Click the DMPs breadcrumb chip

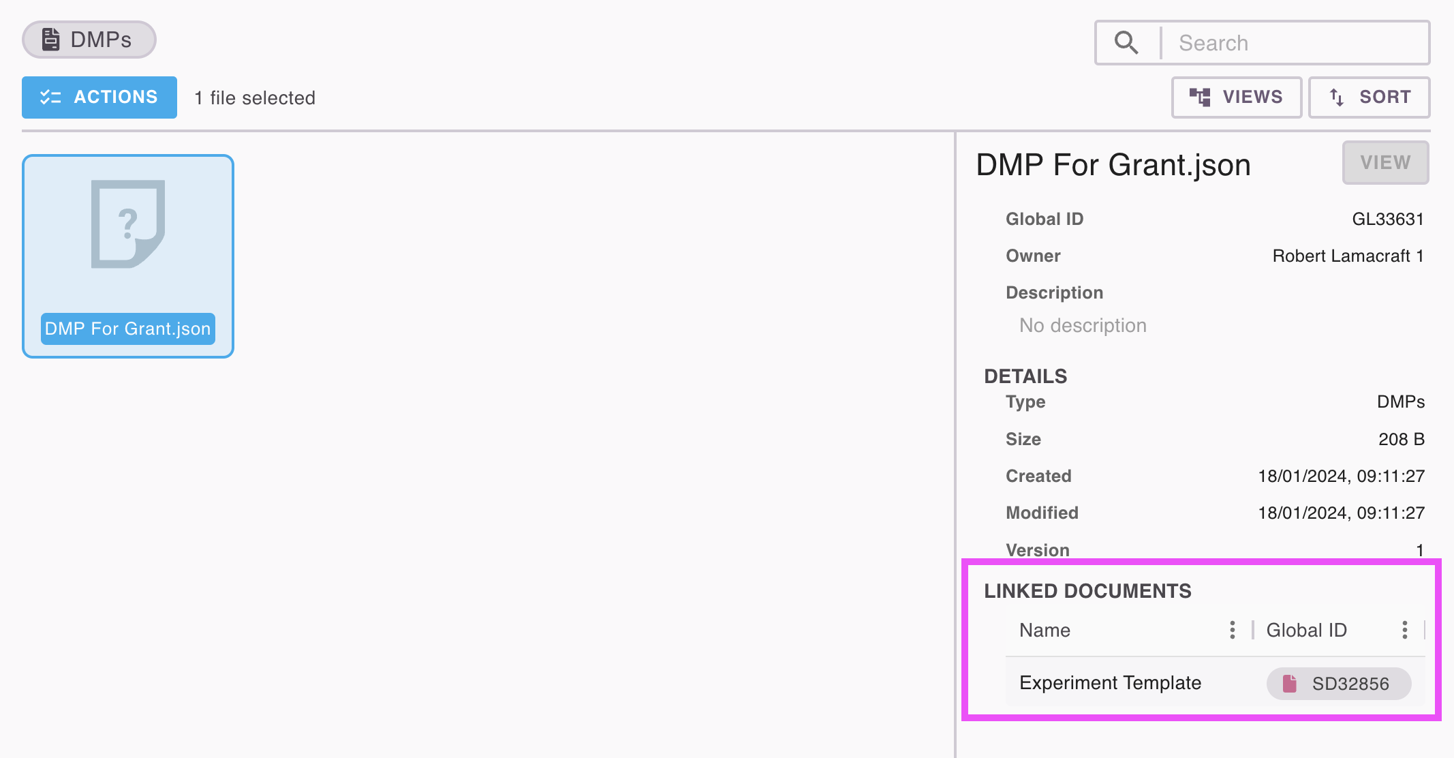point(89,40)
